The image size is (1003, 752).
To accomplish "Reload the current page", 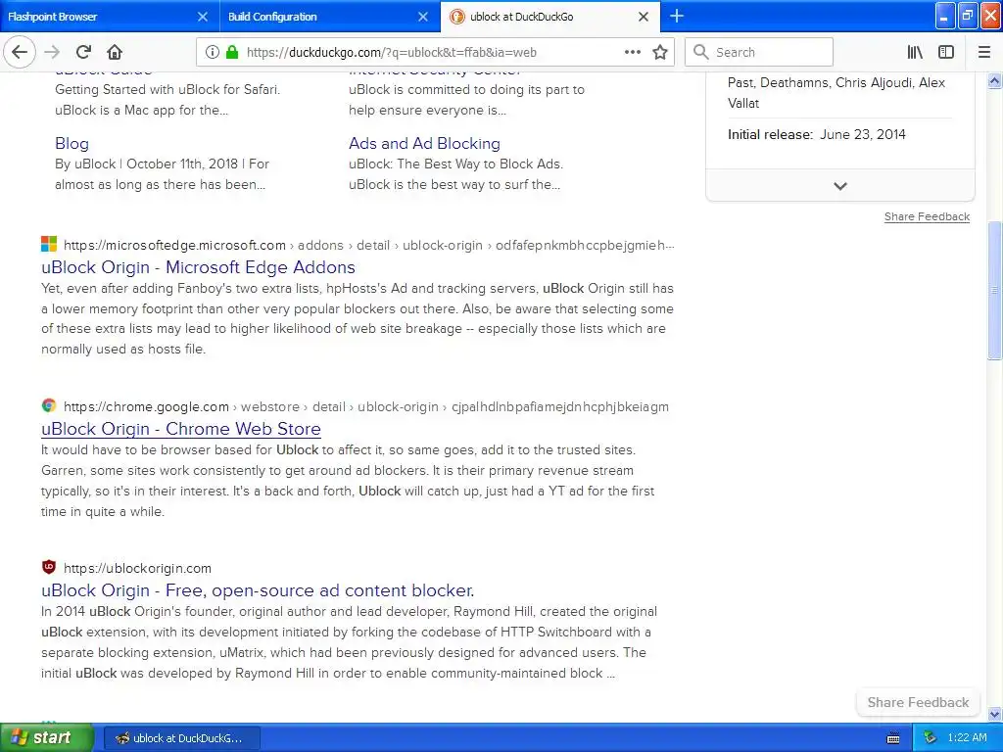I will pyautogui.click(x=83, y=52).
